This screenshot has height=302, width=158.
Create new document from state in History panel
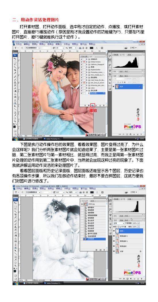coord(96,250)
